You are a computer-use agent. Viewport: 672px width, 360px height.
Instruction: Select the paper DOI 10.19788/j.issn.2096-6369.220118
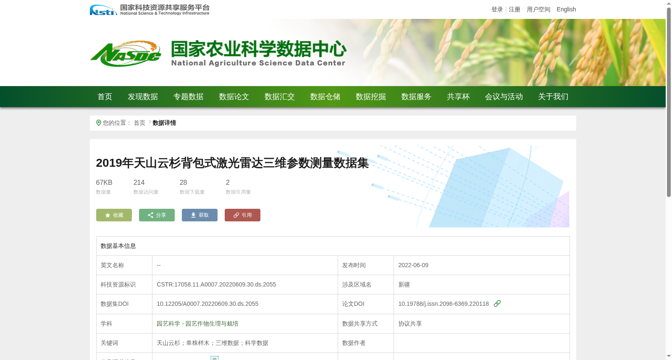[x=444, y=304]
